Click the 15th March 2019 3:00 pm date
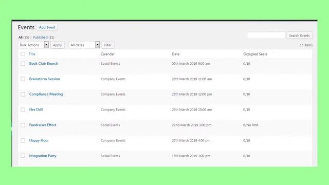This screenshot has width=329, height=185. pos(191,156)
